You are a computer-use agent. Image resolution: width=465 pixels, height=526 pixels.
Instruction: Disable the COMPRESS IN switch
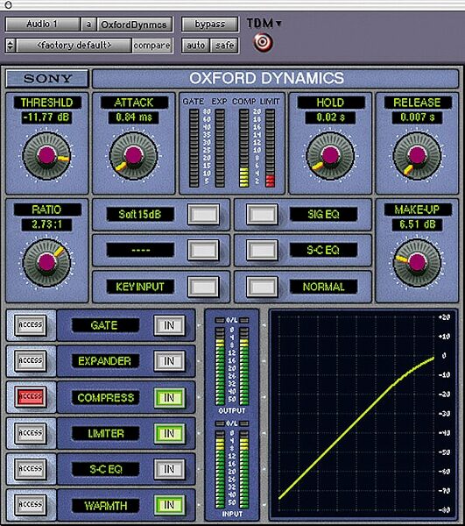pos(169,397)
